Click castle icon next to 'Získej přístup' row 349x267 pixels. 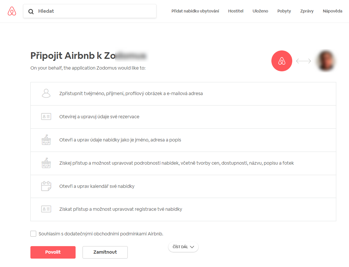(46, 163)
